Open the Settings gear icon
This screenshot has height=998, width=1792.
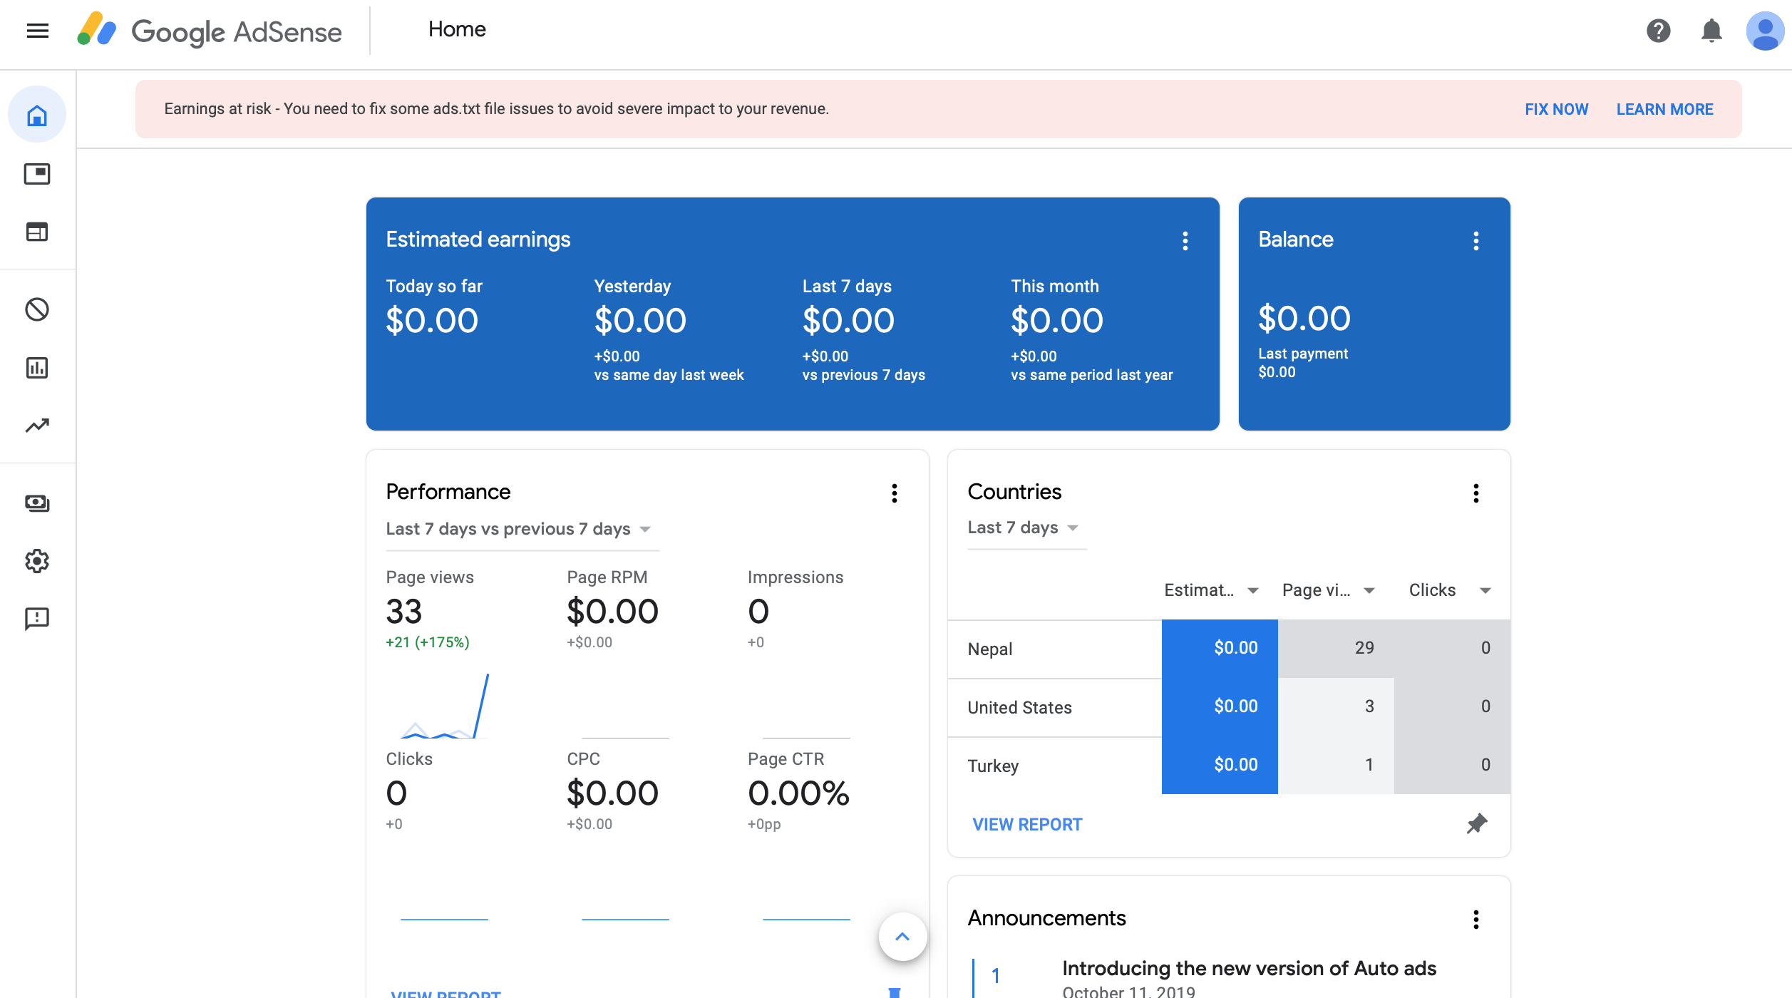(x=37, y=560)
